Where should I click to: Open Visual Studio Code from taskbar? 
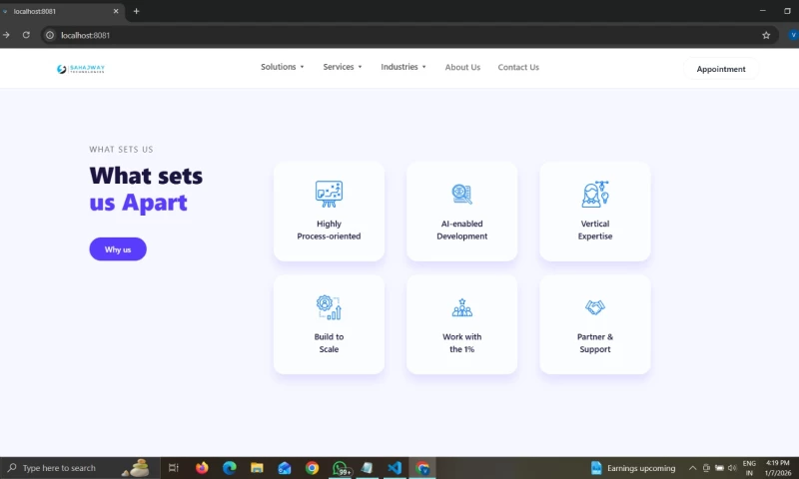pos(395,468)
